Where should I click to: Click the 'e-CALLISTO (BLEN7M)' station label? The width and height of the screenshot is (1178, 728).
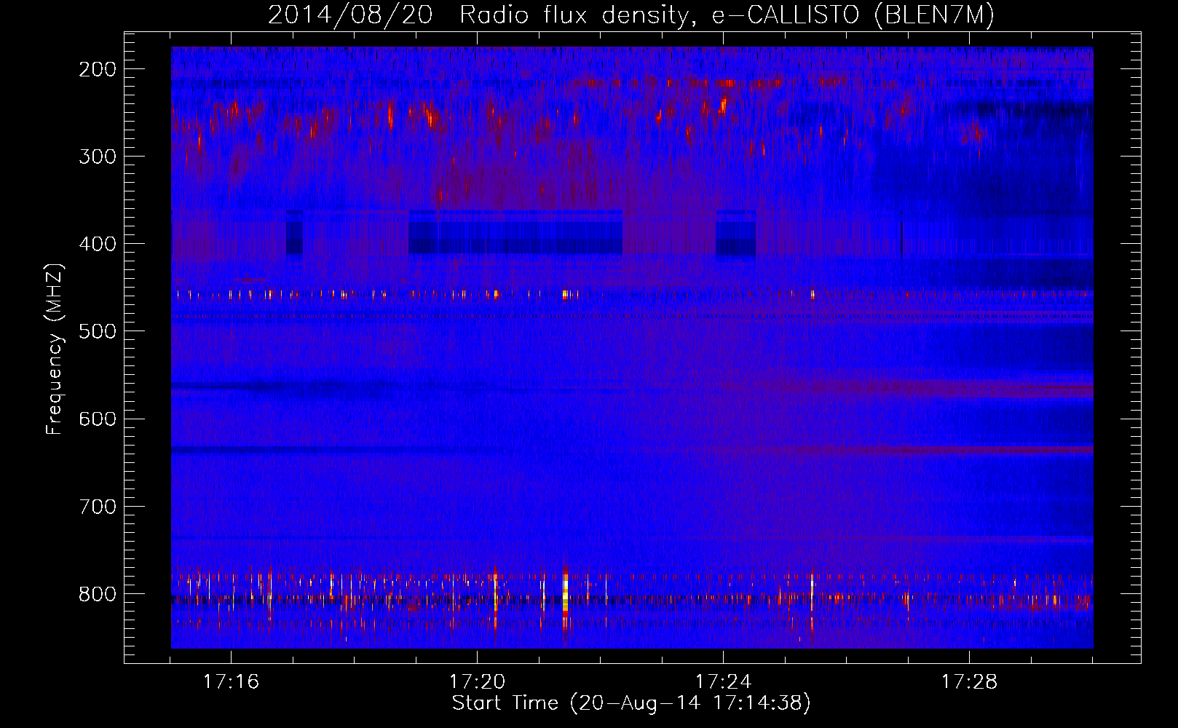(x=853, y=15)
